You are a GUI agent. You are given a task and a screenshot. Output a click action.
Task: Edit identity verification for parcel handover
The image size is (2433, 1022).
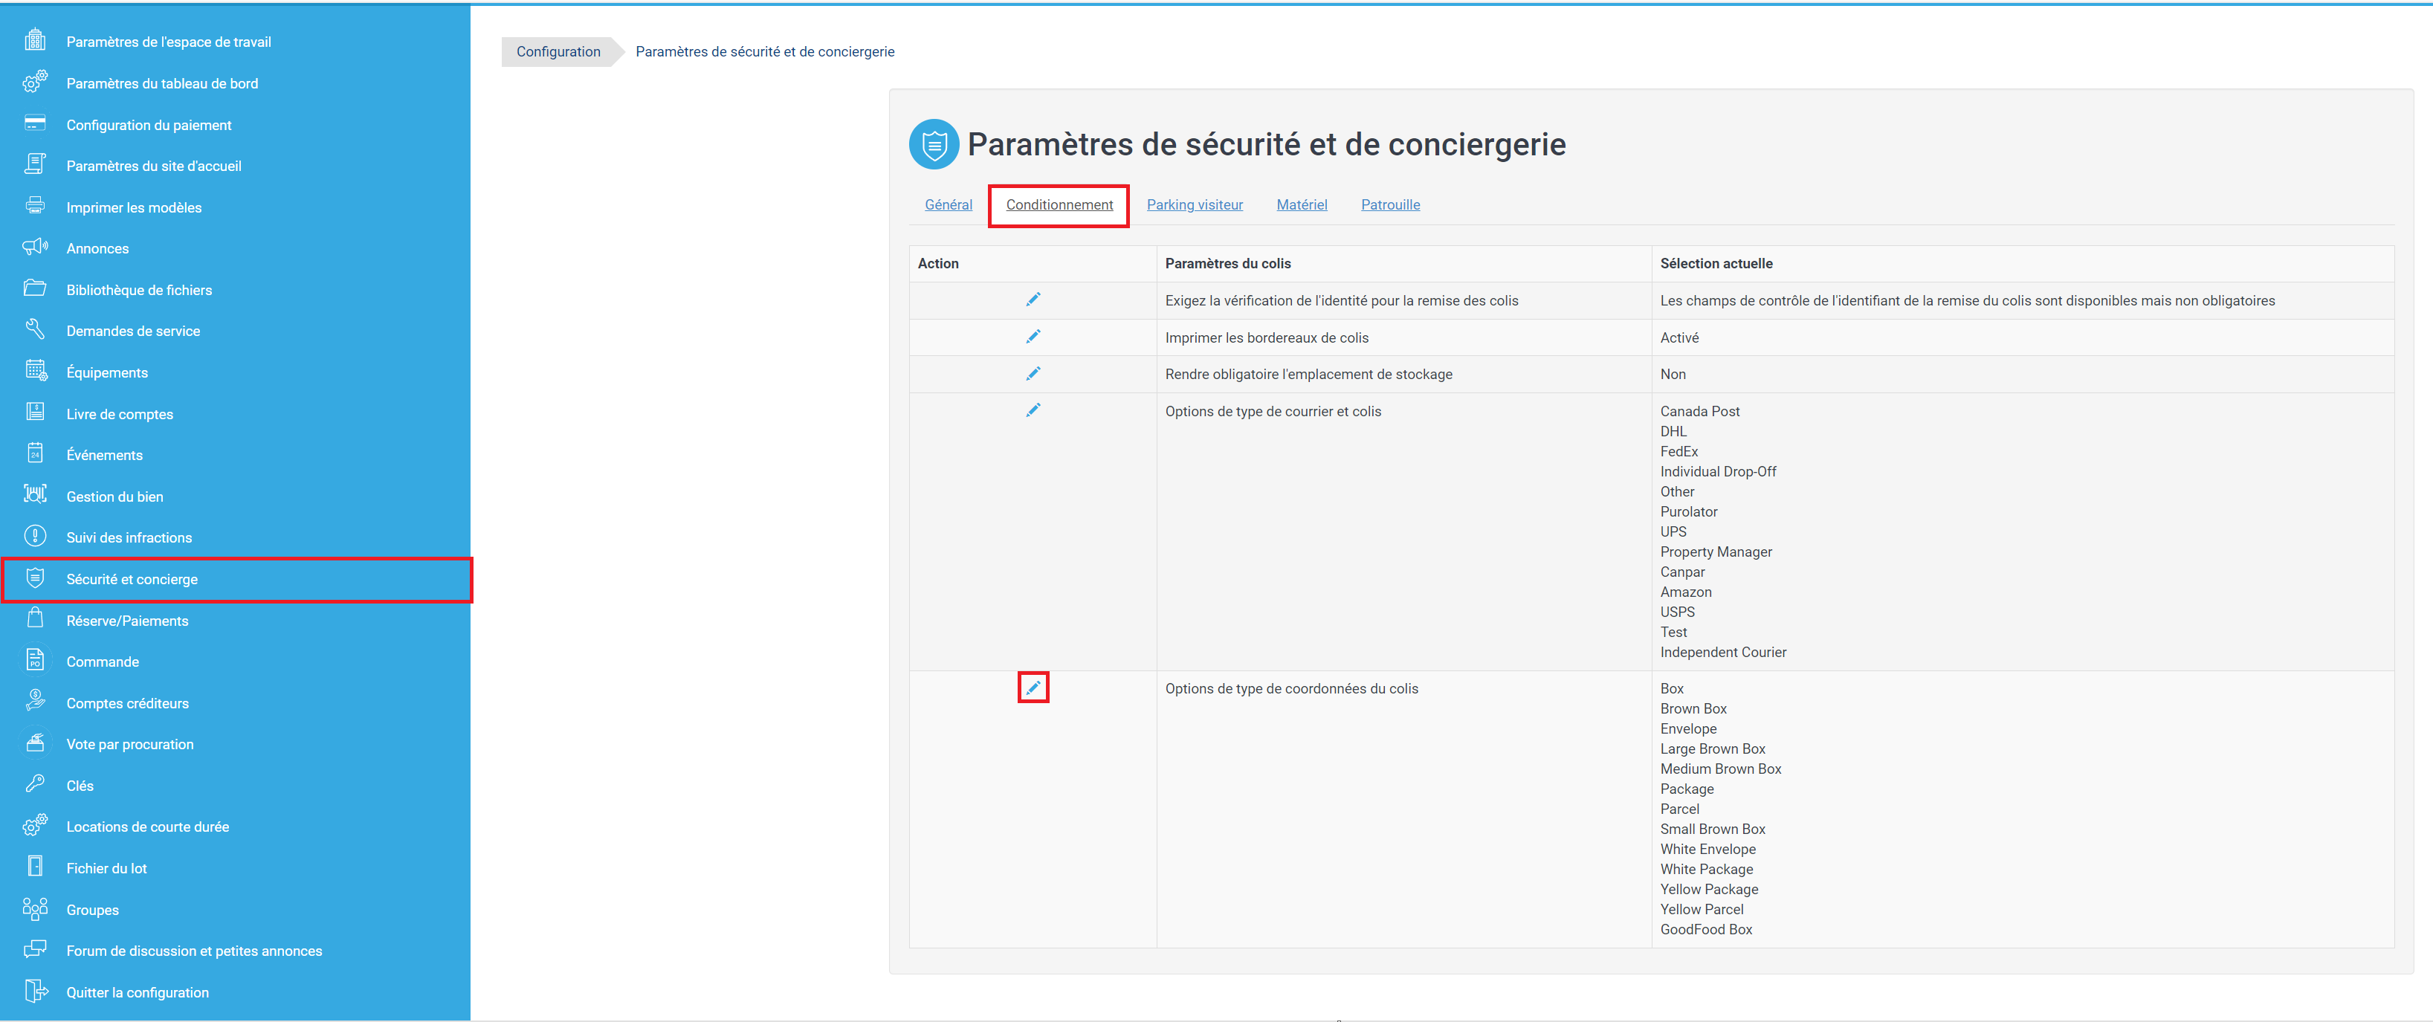[1033, 300]
